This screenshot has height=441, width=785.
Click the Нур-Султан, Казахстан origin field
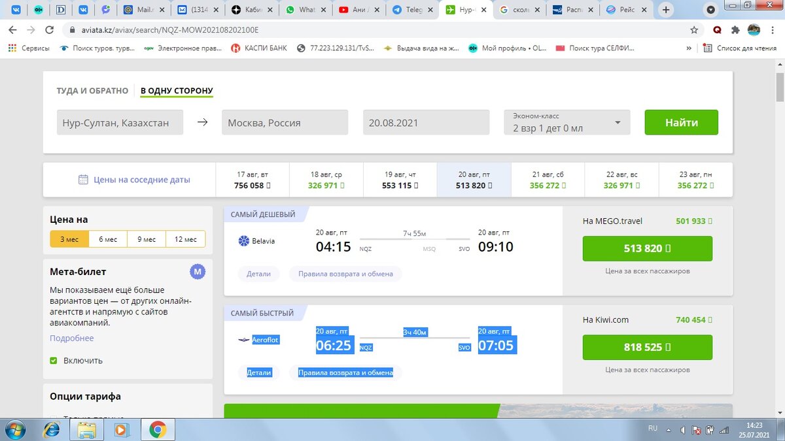(120, 122)
